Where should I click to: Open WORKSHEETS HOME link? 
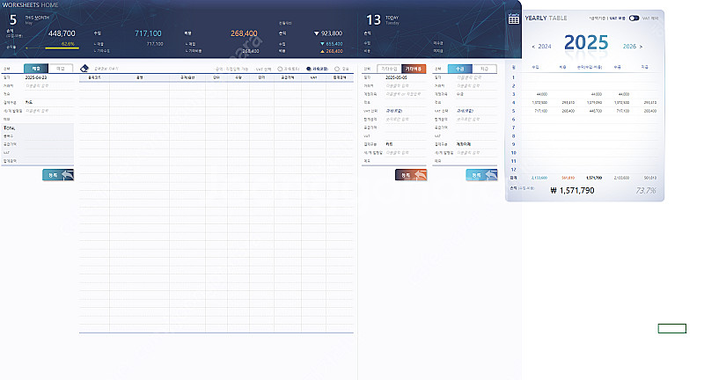pos(31,5)
